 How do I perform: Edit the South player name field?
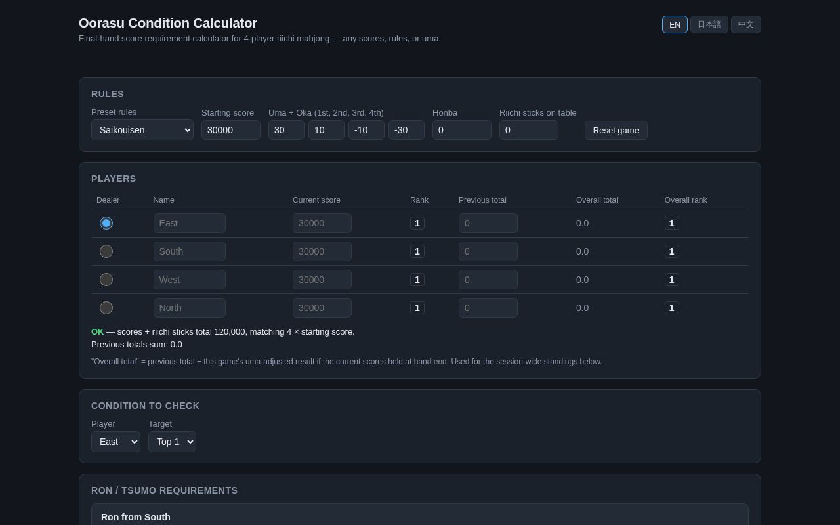tap(190, 251)
